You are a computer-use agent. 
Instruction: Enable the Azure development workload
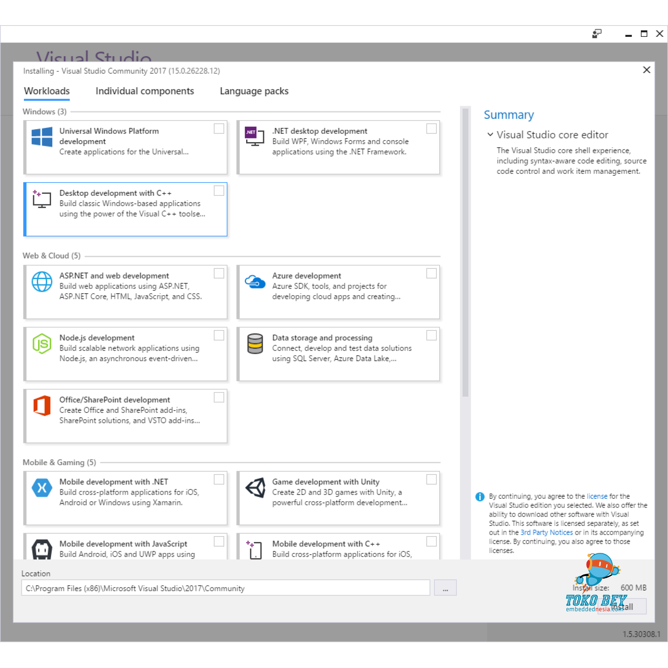432,274
